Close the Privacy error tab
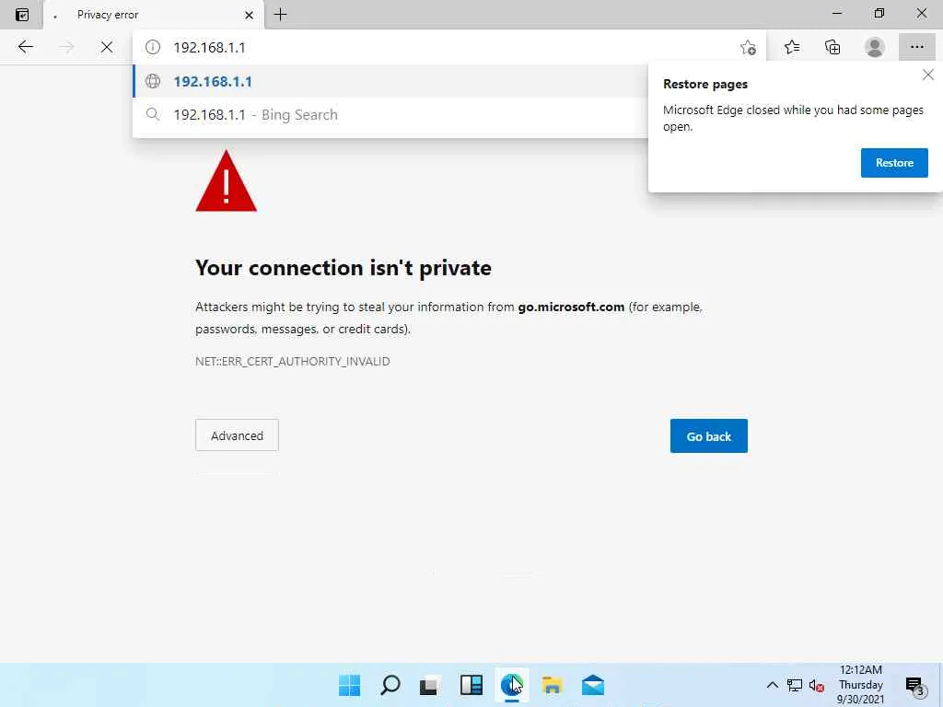Image resolution: width=943 pixels, height=707 pixels. click(x=249, y=15)
